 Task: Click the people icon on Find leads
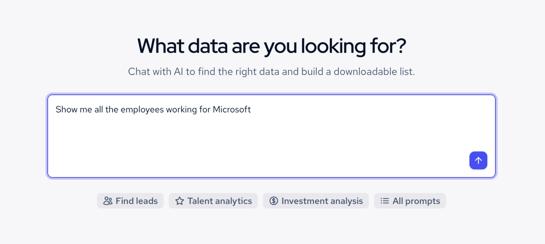tap(108, 201)
